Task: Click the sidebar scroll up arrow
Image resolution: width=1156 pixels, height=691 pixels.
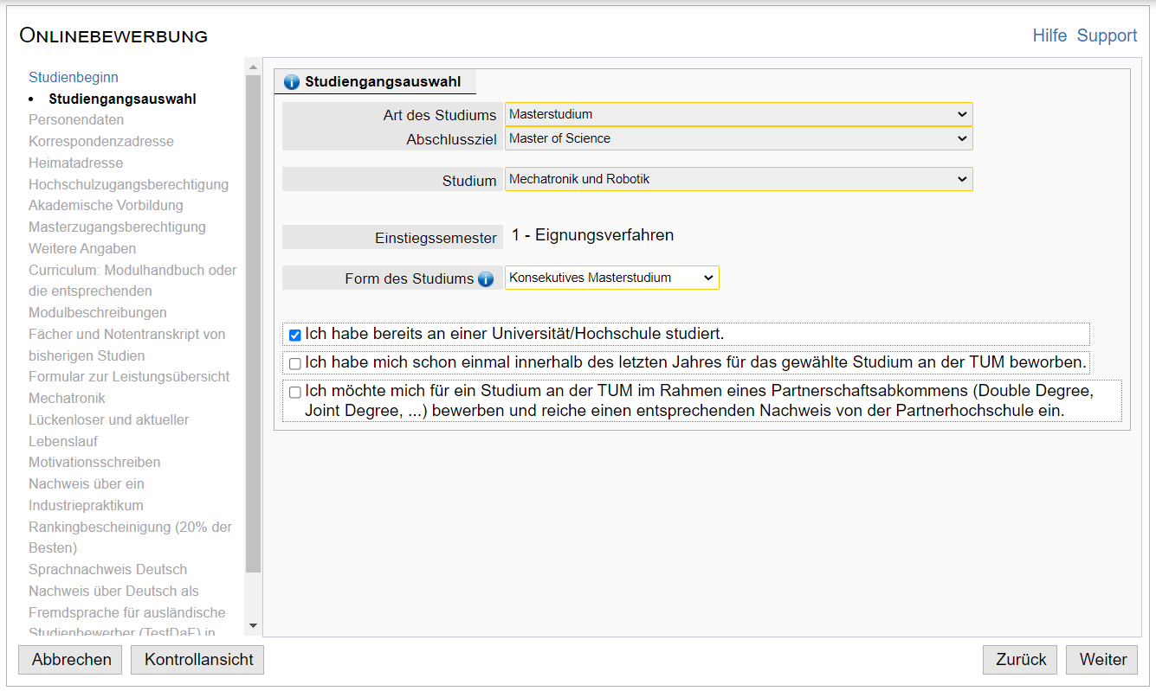Action: (x=253, y=67)
